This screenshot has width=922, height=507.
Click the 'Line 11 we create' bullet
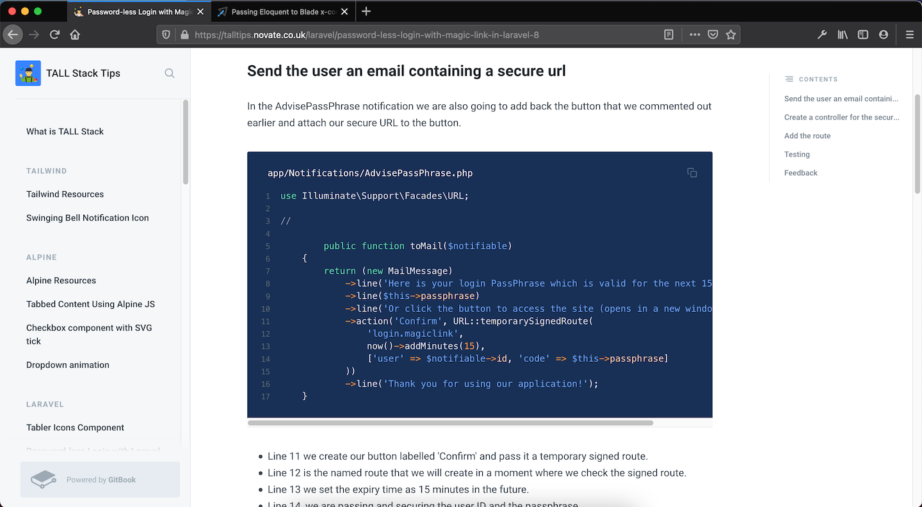coord(458,456)
